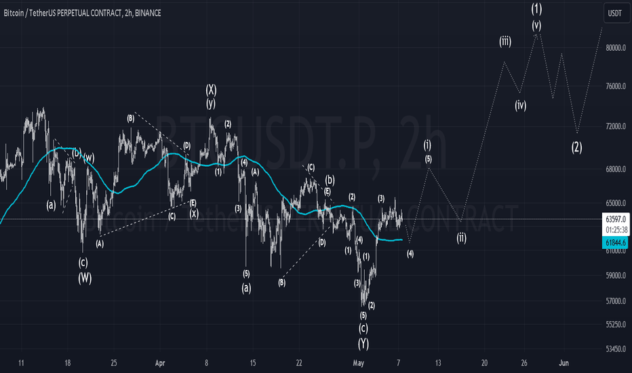Click the 59000.0 price axis label

(x=616, y=275)
